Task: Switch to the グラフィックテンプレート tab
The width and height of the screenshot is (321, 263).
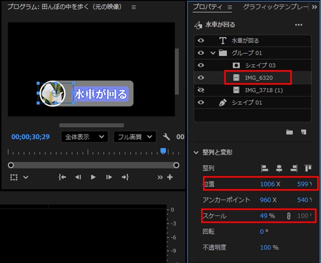Action: (x=275, y=7)
